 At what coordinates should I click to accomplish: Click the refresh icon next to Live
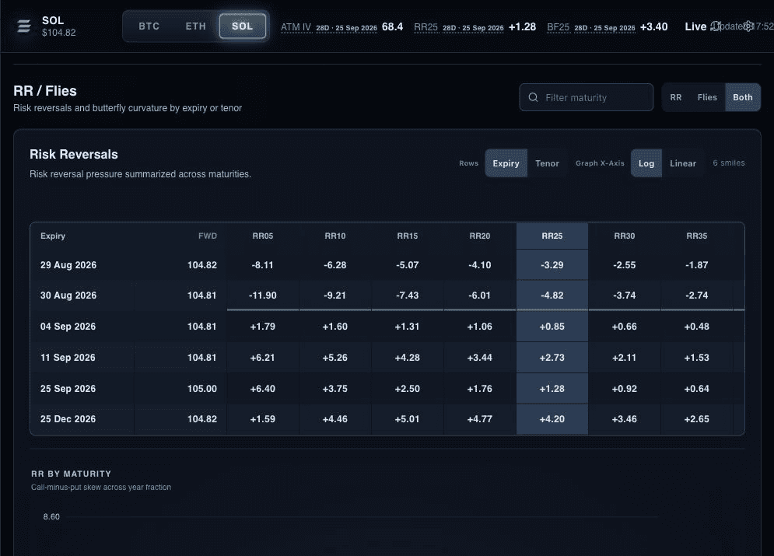[x=715, y=26]
